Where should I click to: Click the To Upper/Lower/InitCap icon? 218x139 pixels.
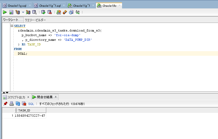[x=77, y=12]
